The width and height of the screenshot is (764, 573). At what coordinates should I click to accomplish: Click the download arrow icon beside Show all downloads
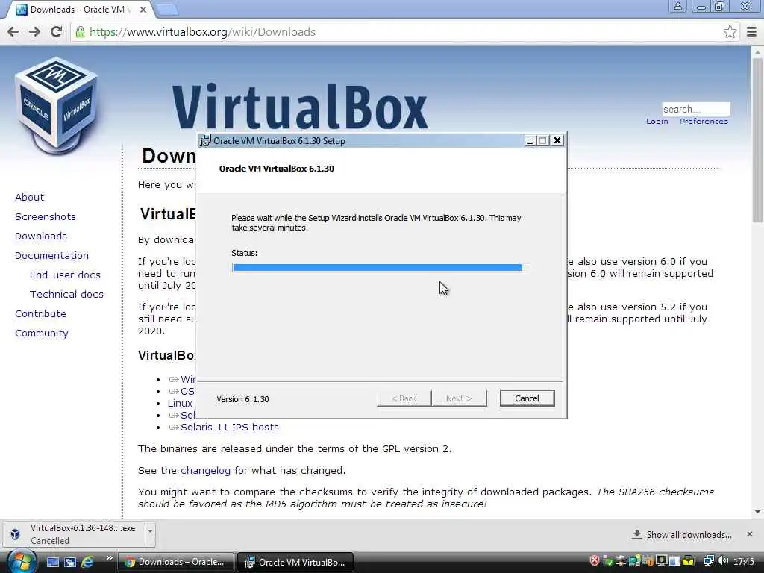[637, 534]
